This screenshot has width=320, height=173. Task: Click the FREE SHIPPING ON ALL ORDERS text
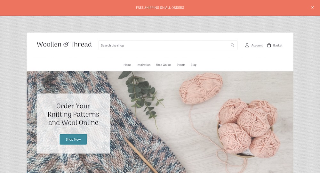[160, 8]
